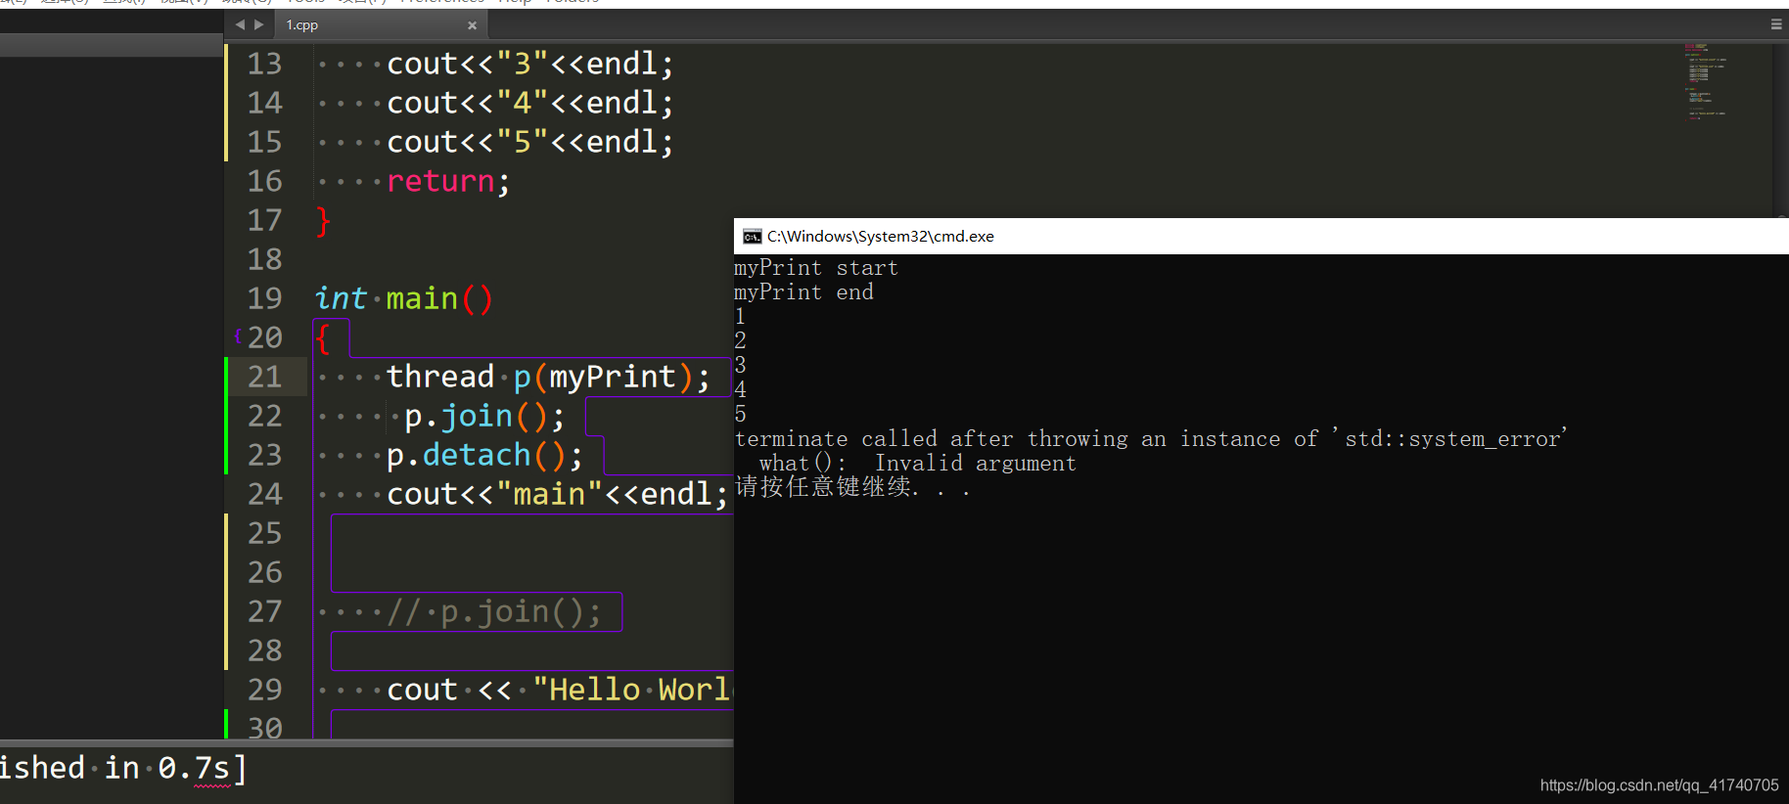Click output number 1 in cmd window
Image resolution: width=1789 pixels, height=804 pixels.
[740, 316]
